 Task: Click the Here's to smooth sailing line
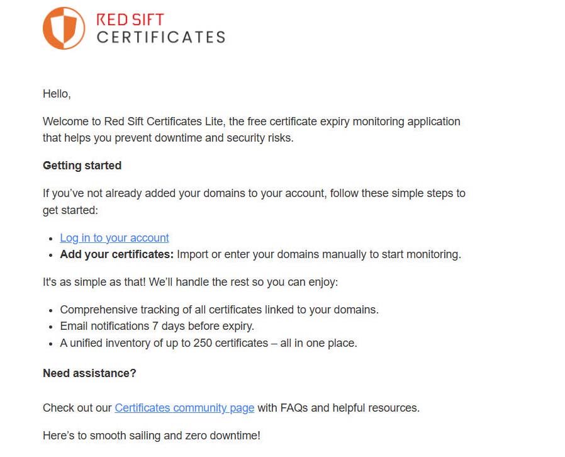[x=152, y=436]
